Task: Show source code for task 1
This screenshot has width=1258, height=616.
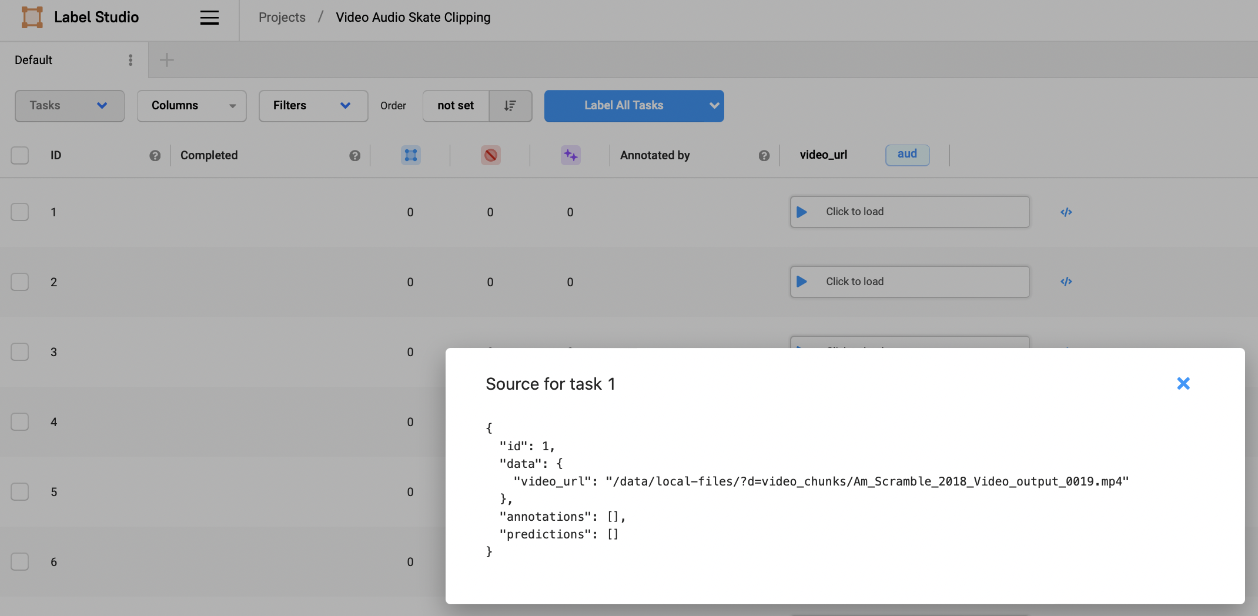Action: point(1066,212)
